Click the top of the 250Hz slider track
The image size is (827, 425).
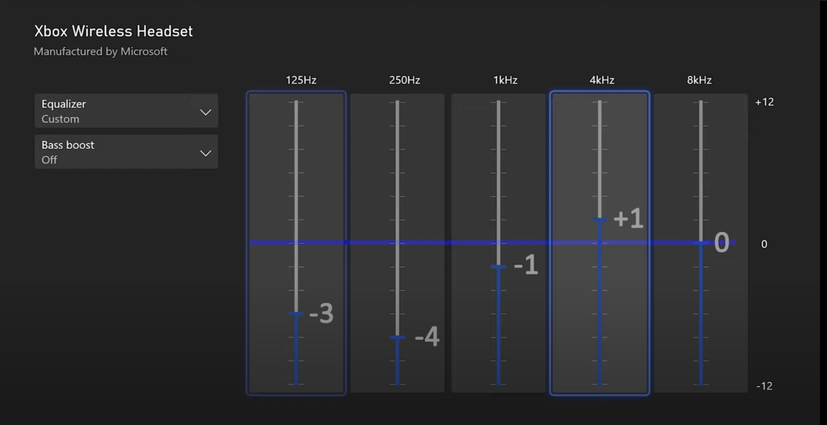click(x=397, y=103)
